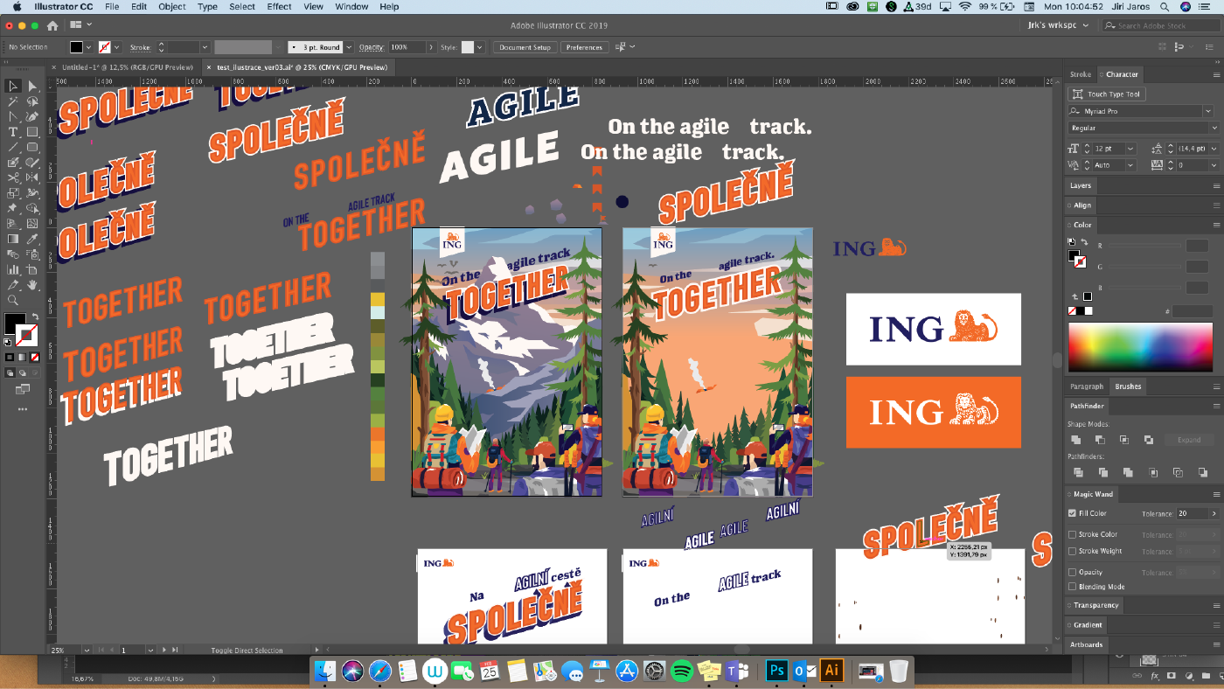Open the Object menu

172,6
